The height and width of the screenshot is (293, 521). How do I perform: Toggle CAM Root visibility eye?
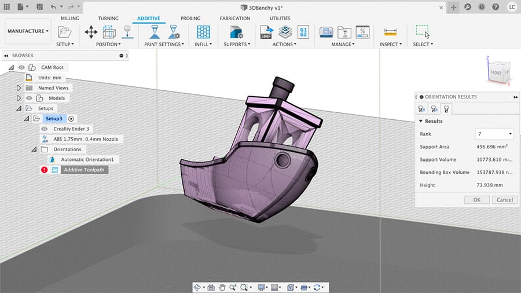click(21, 67)
